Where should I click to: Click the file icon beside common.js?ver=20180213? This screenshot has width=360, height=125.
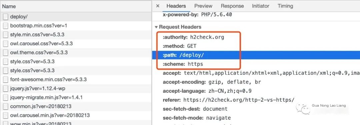[x=6, y=107]
